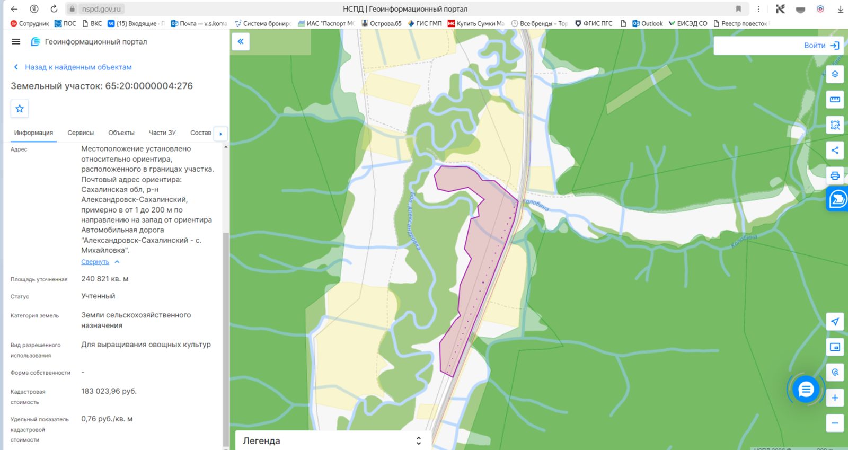The height and width of the screenshot is (450, 848).
Task: Switch to the Сервисы tab
Action: (81, 133)
